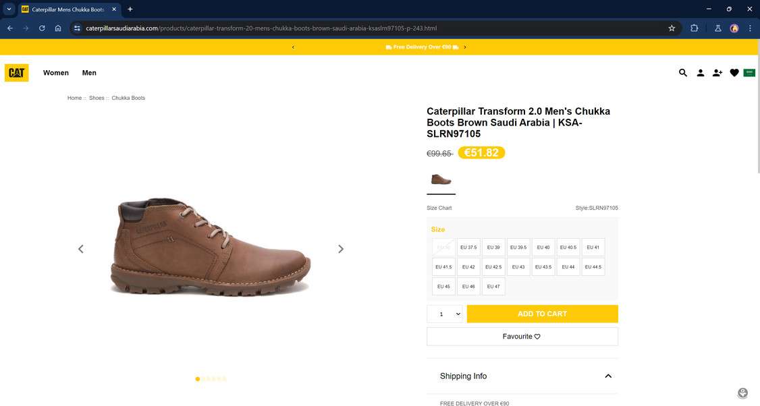Open a new browser tab
Image resolution: width=760 pixels, height=406 pixels.
[130, 9]
